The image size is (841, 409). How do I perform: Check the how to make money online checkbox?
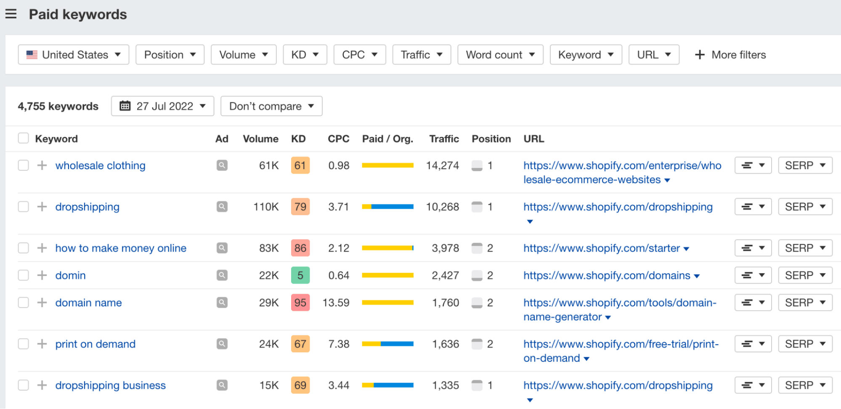point(24,248)
